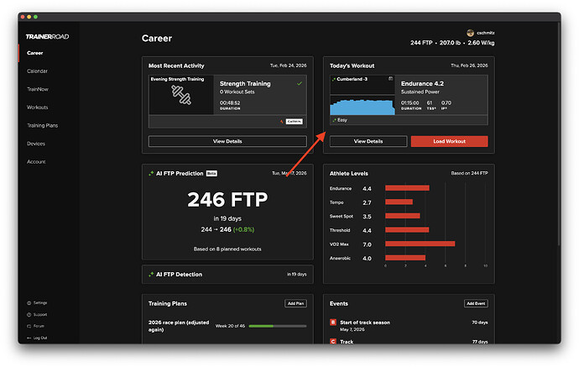Open the Calendar section
The width and height of the screenshot is (579, 367).
[x=37, y=71]
